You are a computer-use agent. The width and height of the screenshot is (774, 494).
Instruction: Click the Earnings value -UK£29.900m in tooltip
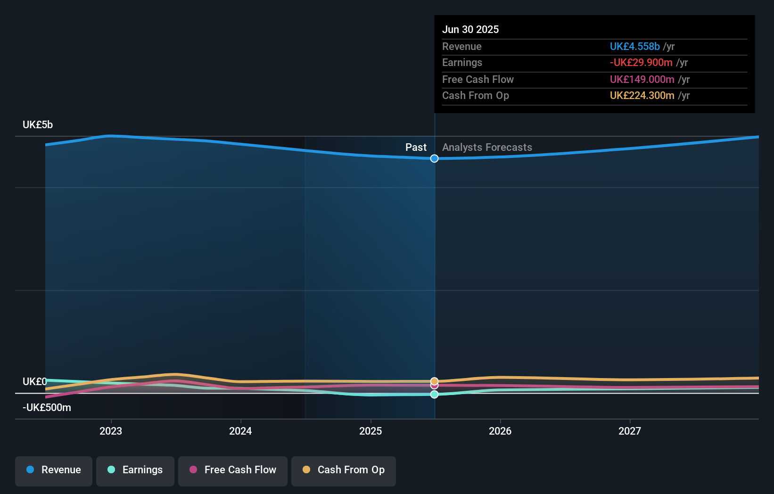(642, 62)
